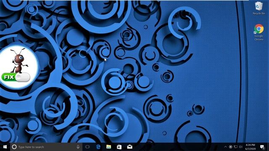Open the volume speaker tray icon
Image resolution: width=269 pixels, height=151 pixels.
pos(241,147)
